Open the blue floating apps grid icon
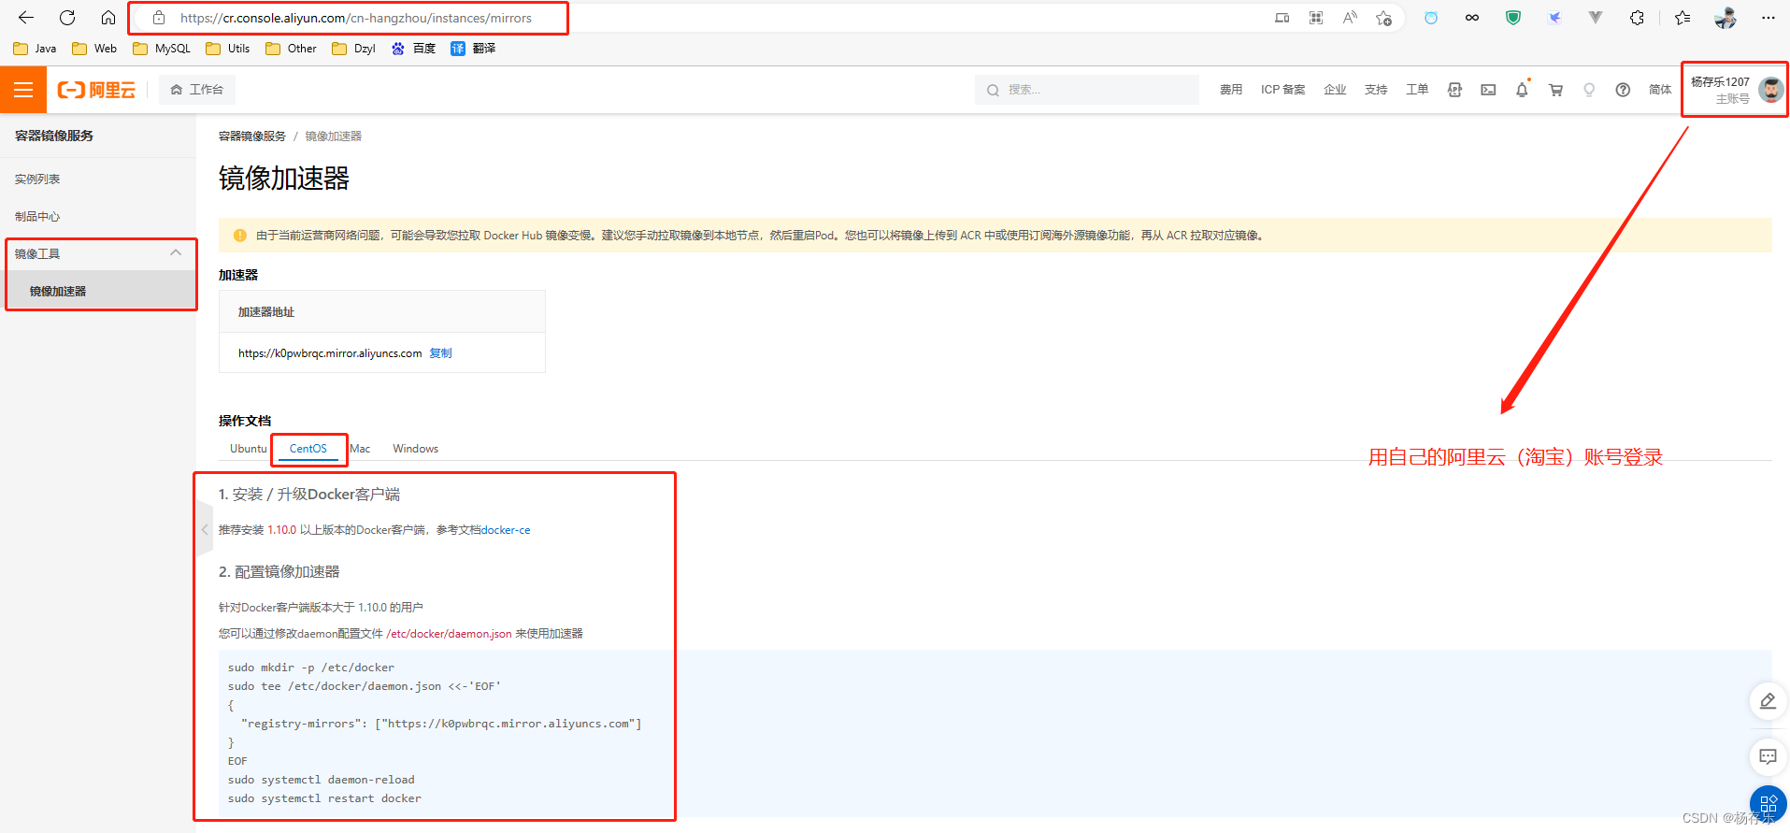This screenshot has width=1790, height=833. [x=1768, y=805]
